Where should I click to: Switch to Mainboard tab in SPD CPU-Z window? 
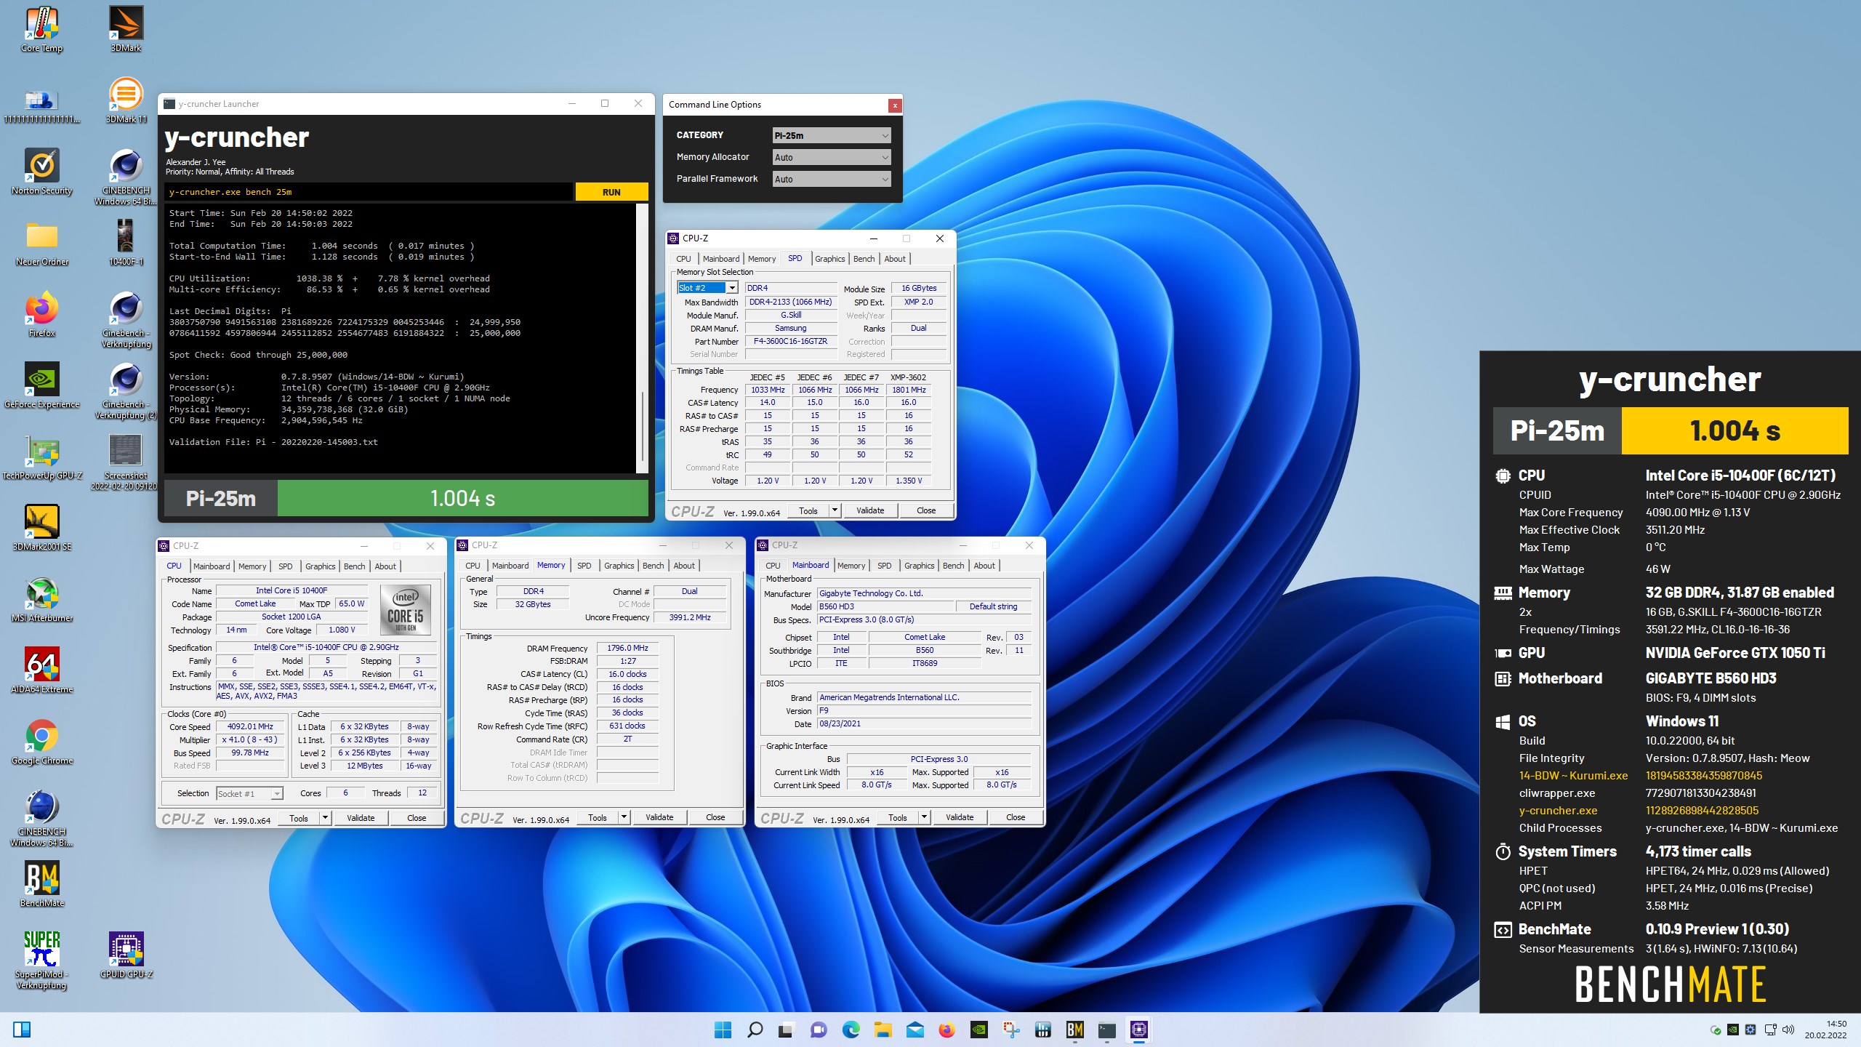[720, 259]
